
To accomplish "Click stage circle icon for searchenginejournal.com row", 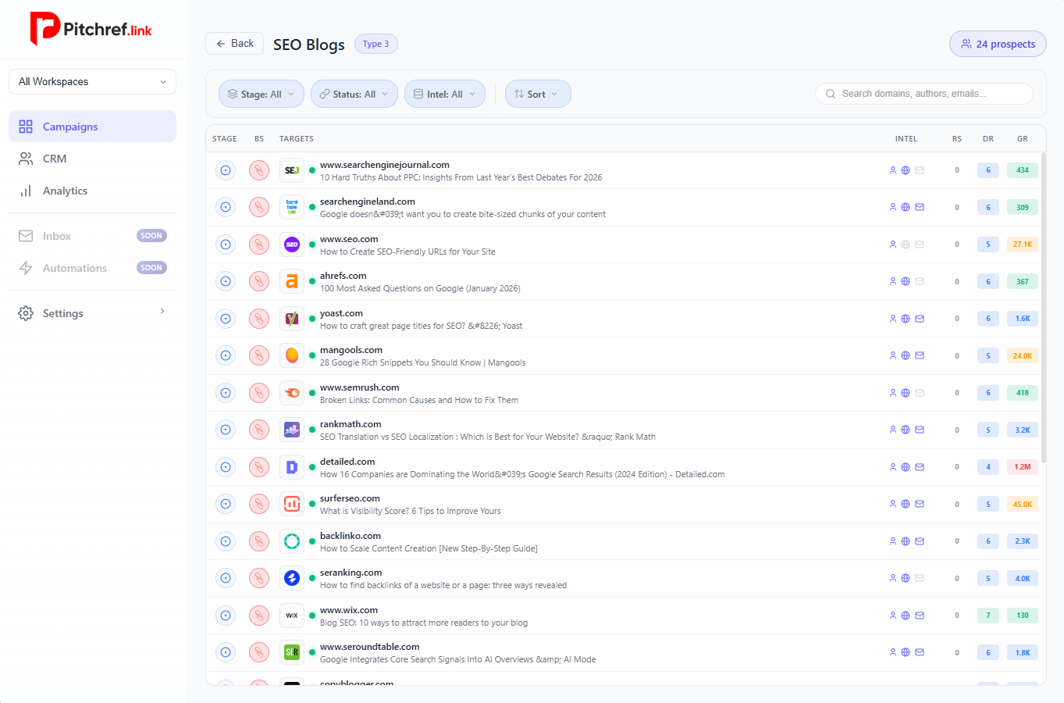I will [x=226, y=170].
